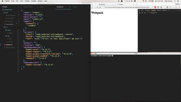Image resolution: width=181 pixels, height=102 pixels.
Task: Click the browser home button
Action: [100, 7]
